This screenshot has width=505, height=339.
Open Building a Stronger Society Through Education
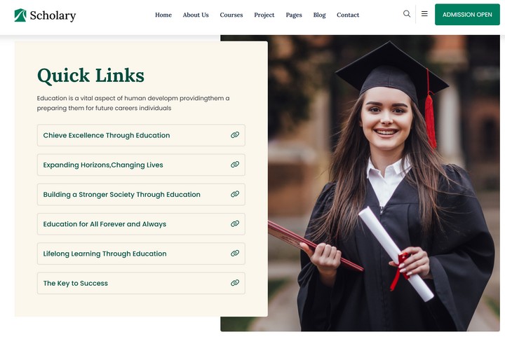tap(141, 194)
